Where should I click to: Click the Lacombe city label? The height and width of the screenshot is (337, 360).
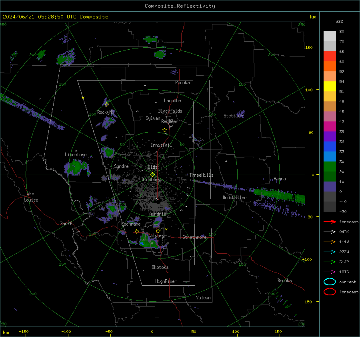[172, 101]
